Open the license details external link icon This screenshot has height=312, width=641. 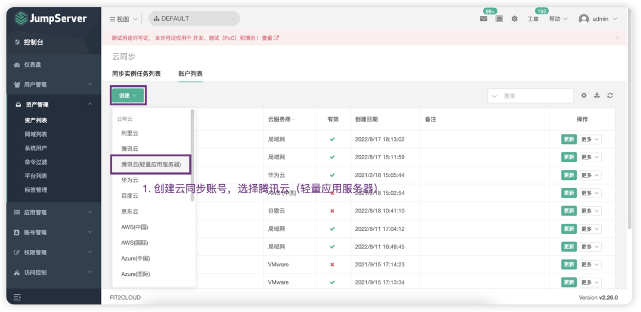(277, 38)
